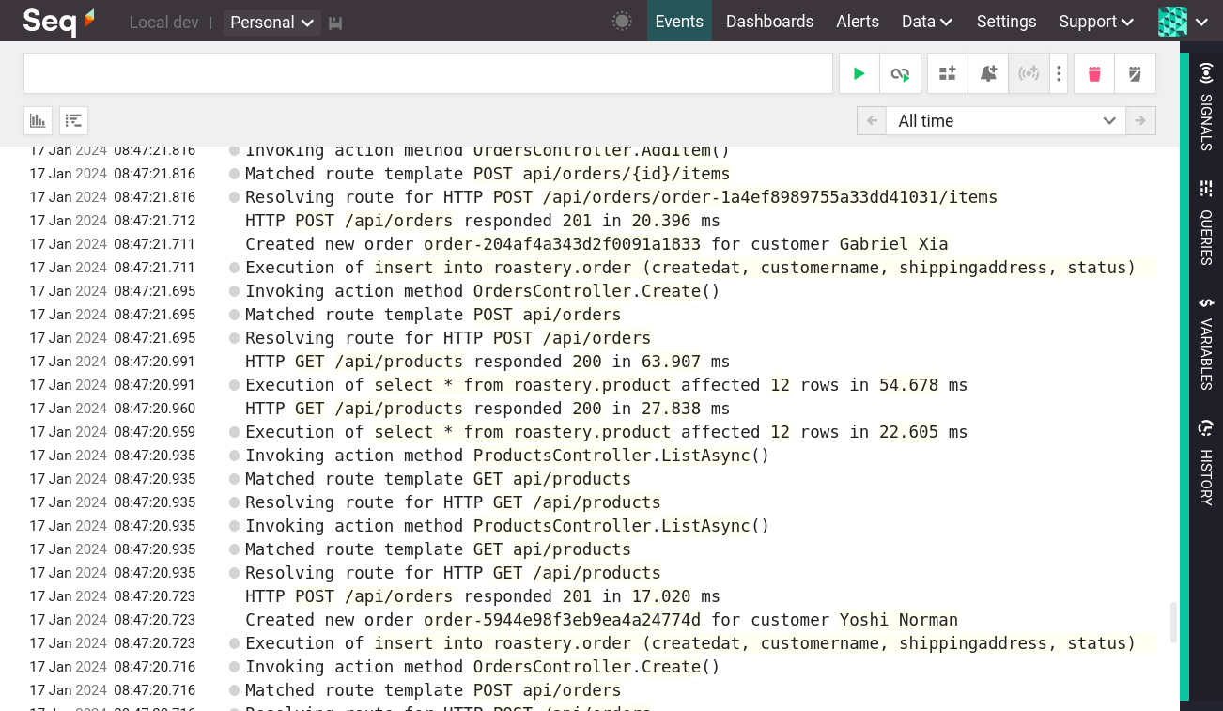
Task: Run the query with the green play button
Action: [x=859, y=73]
